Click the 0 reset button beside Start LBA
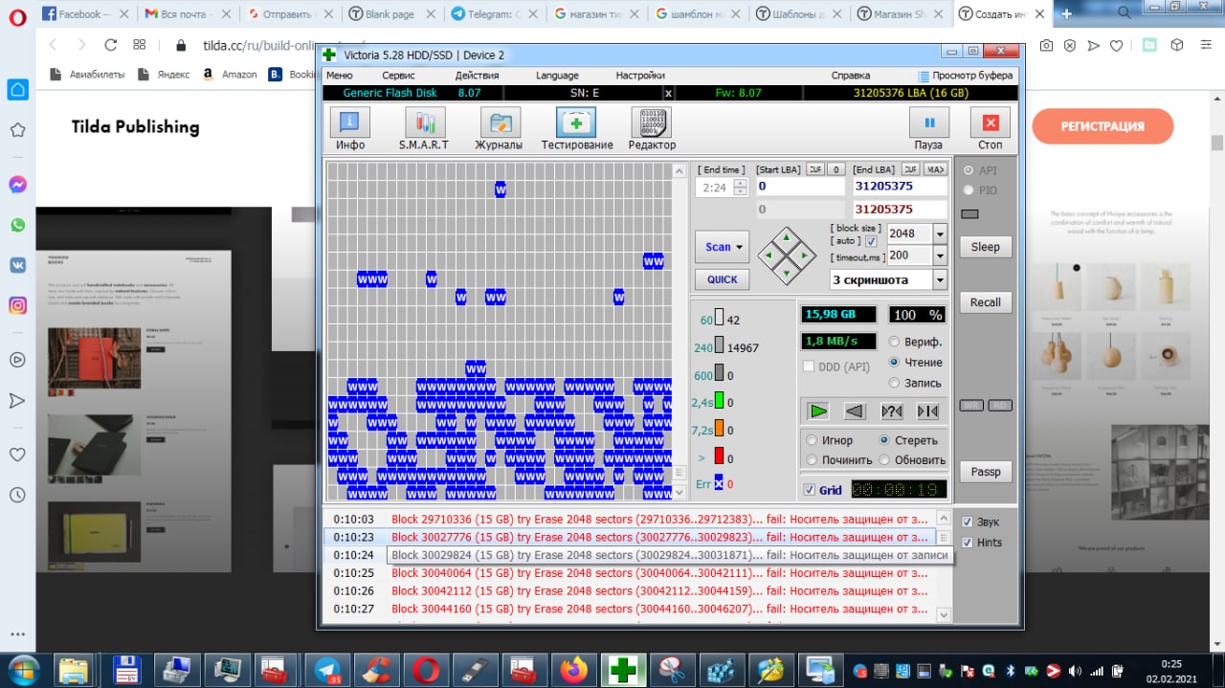 click(836, 169)
